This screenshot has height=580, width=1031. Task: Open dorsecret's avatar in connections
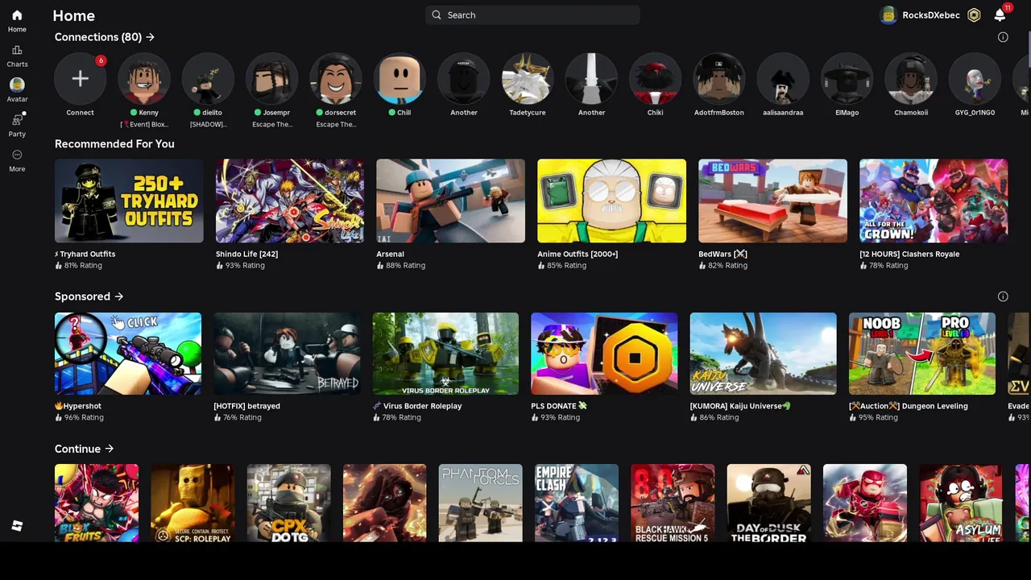click(x=335, y=78)
